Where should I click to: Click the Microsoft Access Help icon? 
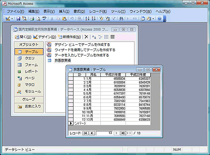click(x=160, y=18)
